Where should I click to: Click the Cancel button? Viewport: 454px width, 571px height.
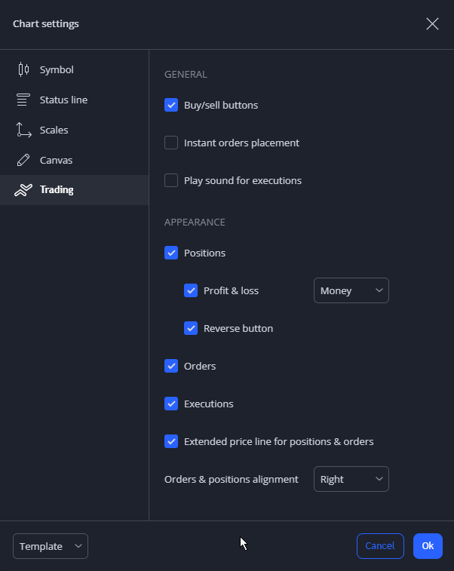click(x=380, y=546)
